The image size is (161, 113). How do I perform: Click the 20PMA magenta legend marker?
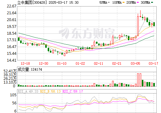click(x=138, y=2)
